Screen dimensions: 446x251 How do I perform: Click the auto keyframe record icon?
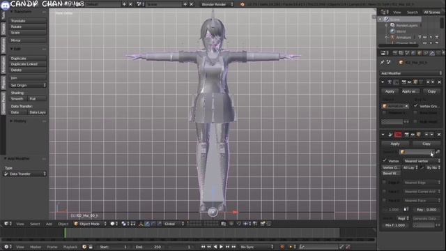[x=282, y=247]
